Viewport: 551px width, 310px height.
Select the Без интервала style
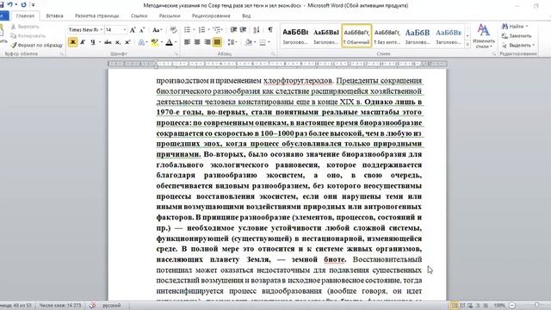387,36
